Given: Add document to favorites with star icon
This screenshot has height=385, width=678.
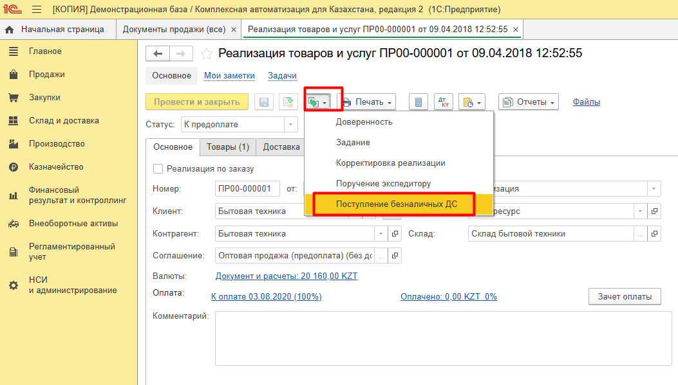Looking at the screenshot, I should click(207, 54).
